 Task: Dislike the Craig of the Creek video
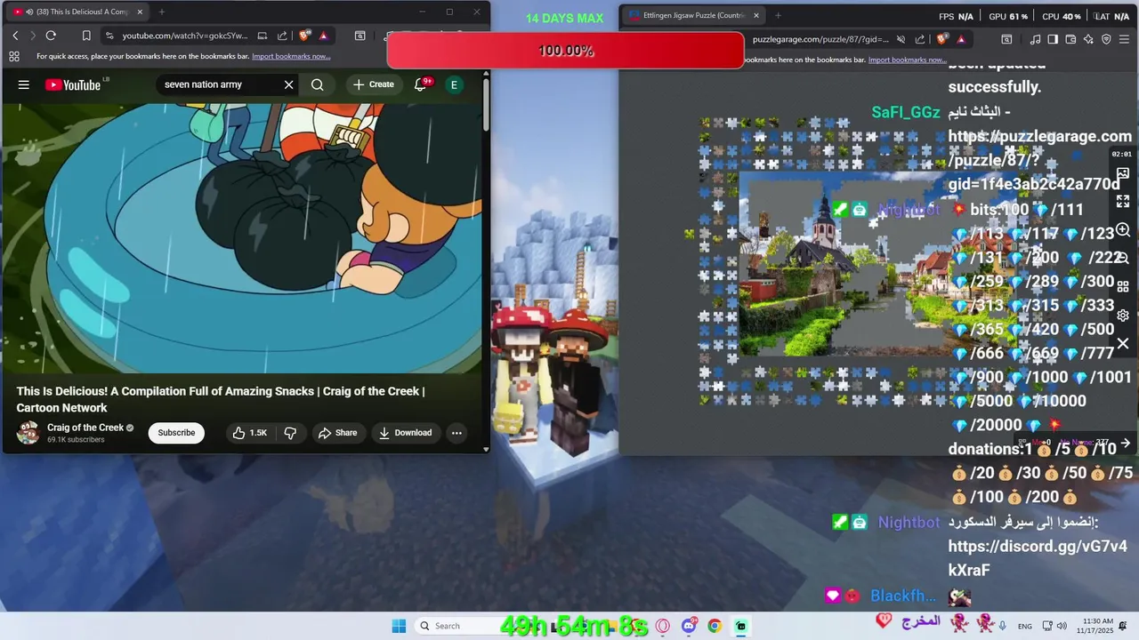(x=290, y=433)
